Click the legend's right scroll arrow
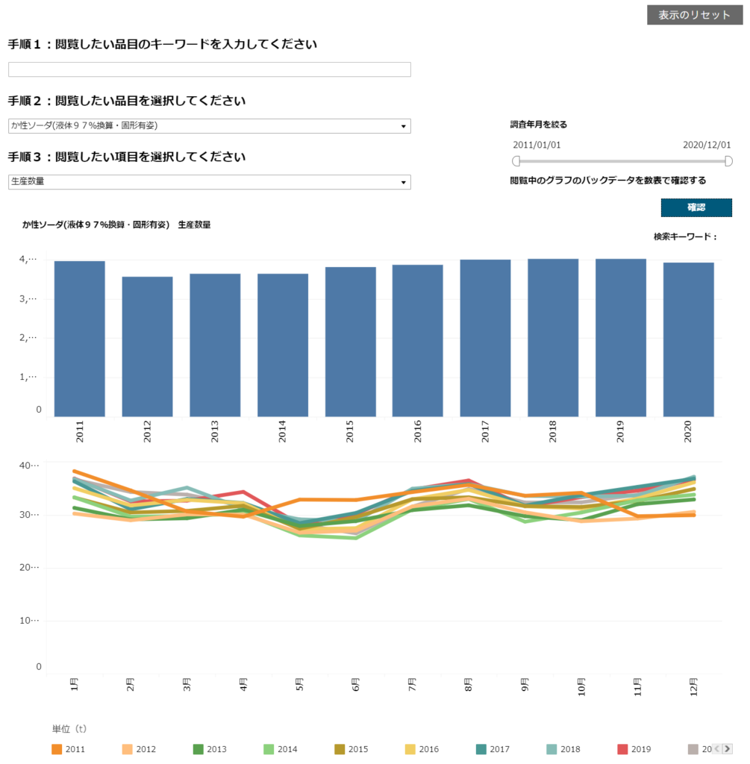This screenshot has height=764, width=750. coord(728,748)
